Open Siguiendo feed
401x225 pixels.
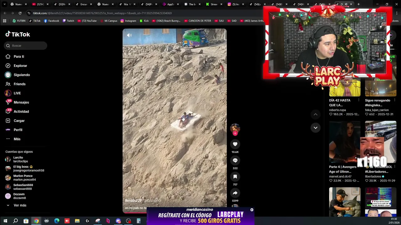click(x=22, y=75)
